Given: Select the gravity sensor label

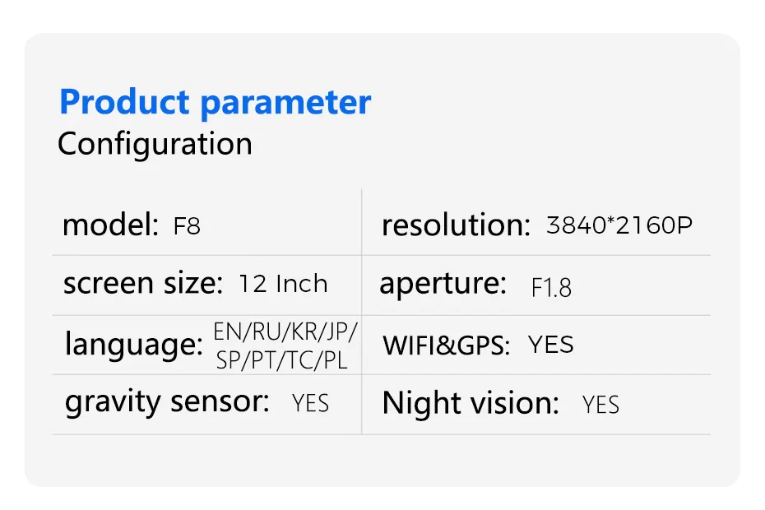Looking at the screenshot, I should point(167,401).
